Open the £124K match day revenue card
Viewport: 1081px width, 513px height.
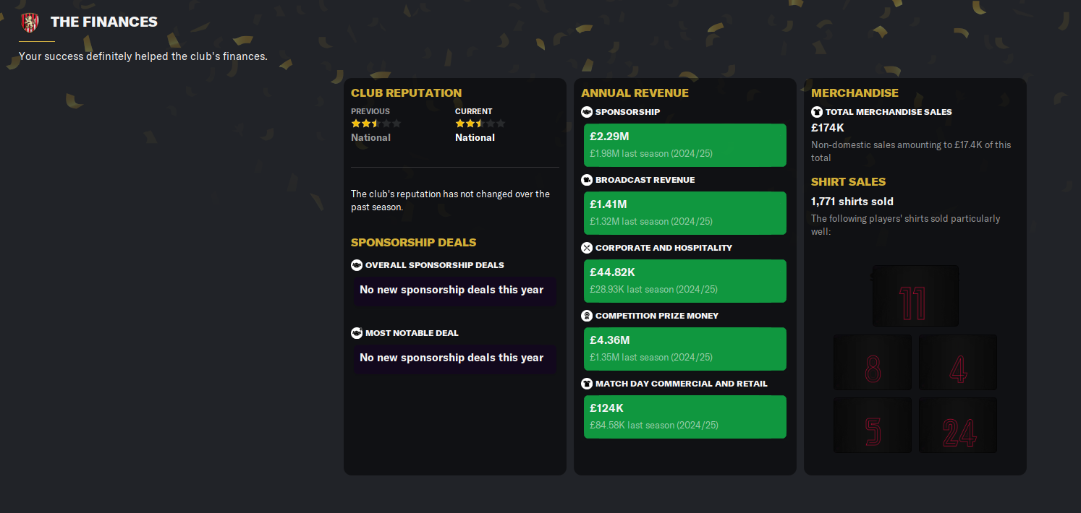pos(684,417)
